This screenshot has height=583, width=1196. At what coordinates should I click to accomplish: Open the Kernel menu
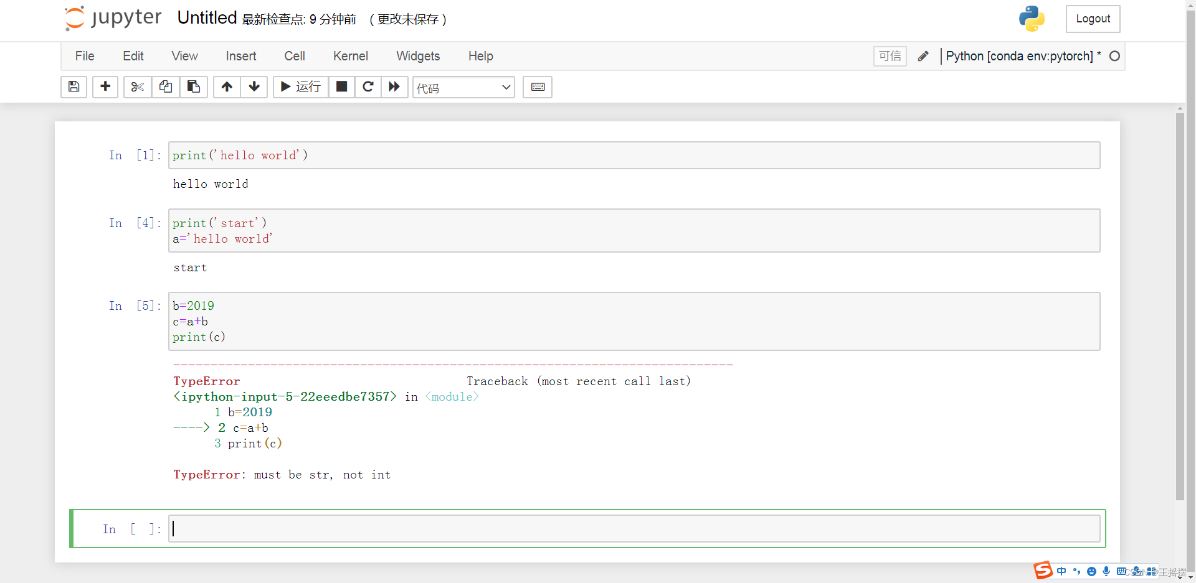(x=351, y=56)
